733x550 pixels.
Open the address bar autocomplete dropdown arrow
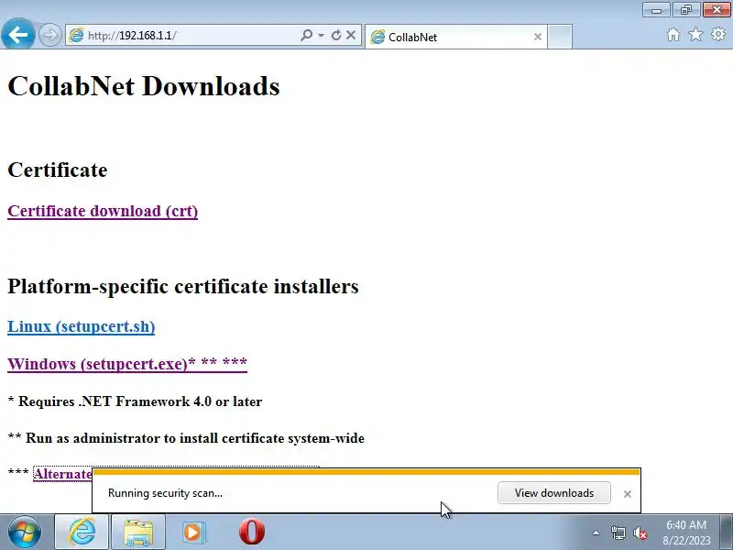322,35
